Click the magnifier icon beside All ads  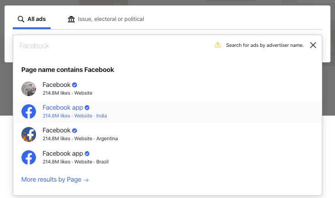(x=21, y=19)
